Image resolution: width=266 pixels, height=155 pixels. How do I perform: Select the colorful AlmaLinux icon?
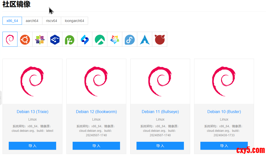115,39
